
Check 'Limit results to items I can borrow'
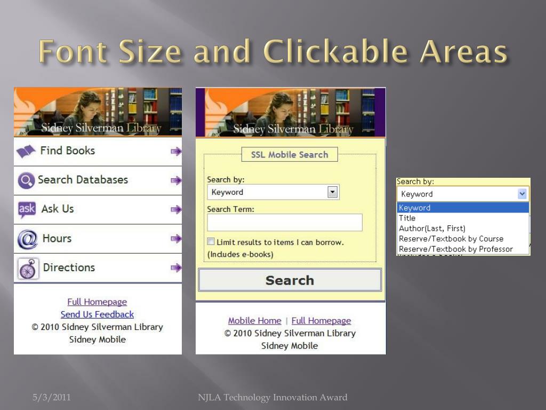[x=211, y=242]
